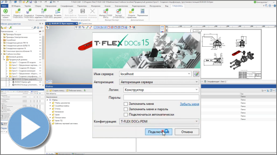Enable Подключаться автоматически checkbox

pyautogui.click(x=125, y=114)
